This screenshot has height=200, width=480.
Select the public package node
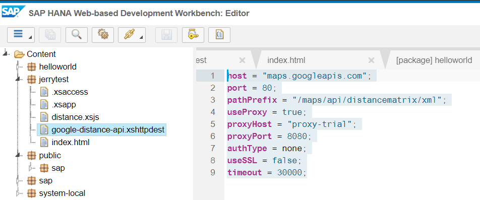point(50,155)
